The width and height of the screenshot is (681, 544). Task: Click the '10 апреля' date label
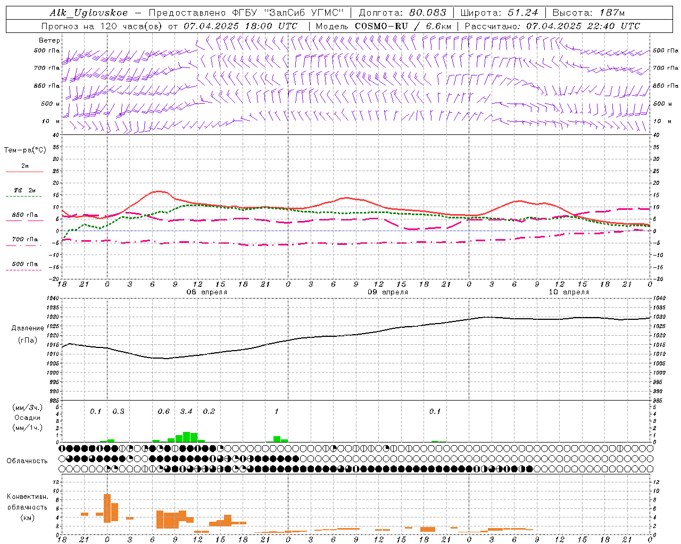569,292
